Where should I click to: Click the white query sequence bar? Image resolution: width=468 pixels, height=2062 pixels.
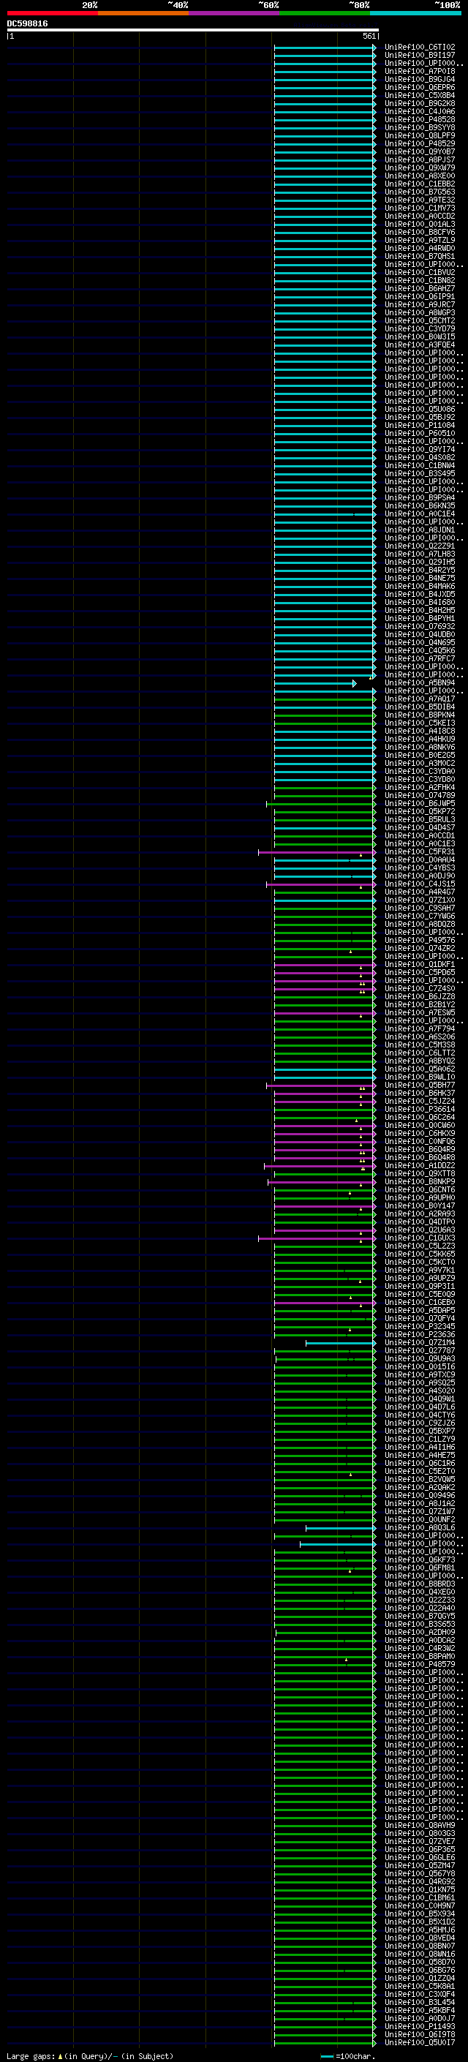click(193, 29)
